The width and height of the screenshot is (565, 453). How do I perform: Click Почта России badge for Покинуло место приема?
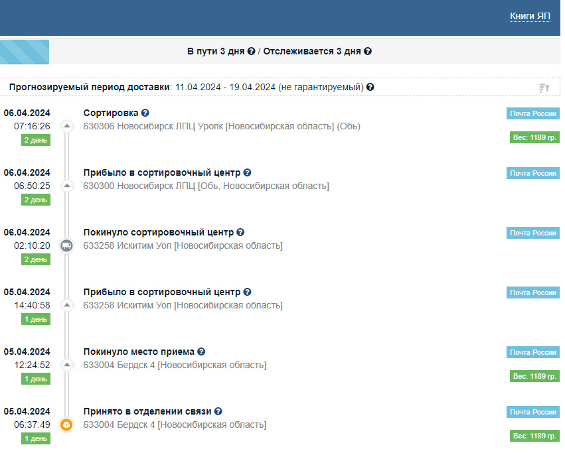coord(533,352)
